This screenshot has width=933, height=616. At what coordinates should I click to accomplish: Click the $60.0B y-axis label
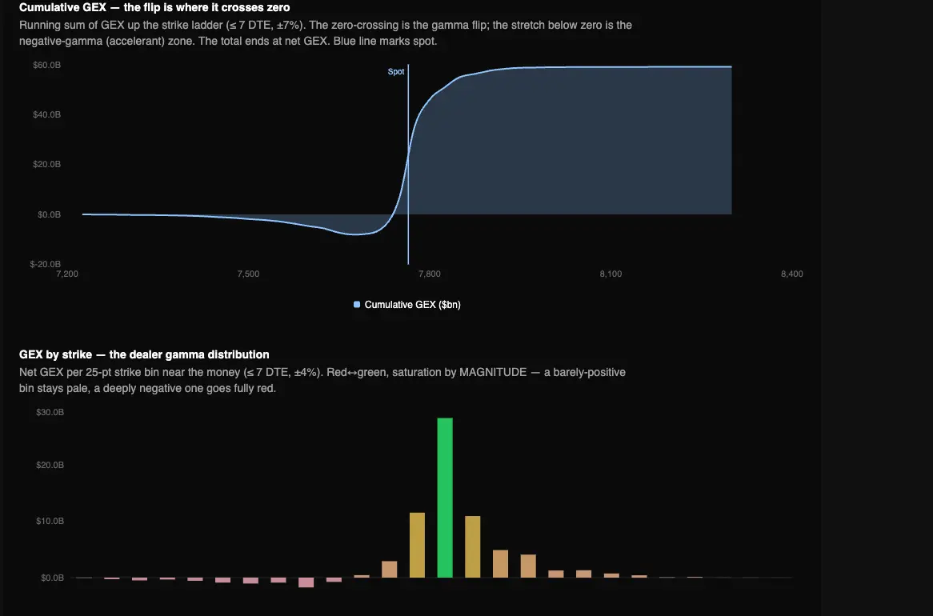(x=47, y=65)
